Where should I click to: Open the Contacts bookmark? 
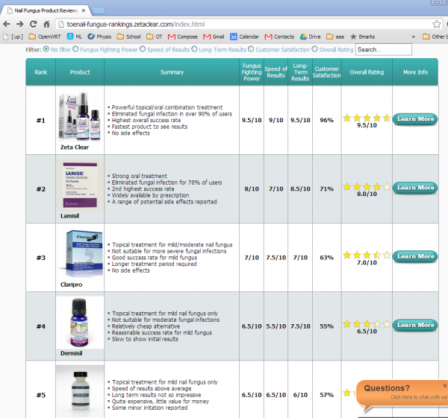coord(279,37)
